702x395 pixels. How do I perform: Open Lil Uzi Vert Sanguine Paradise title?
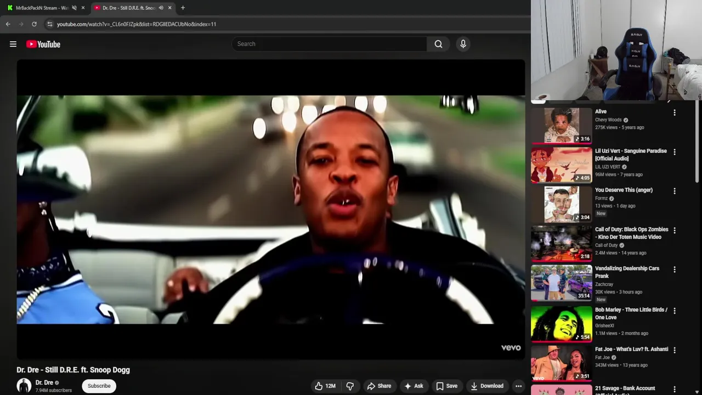point(631,155)
